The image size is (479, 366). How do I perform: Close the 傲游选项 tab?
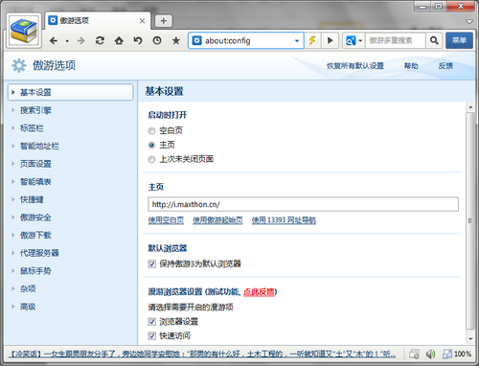[142, 21]
